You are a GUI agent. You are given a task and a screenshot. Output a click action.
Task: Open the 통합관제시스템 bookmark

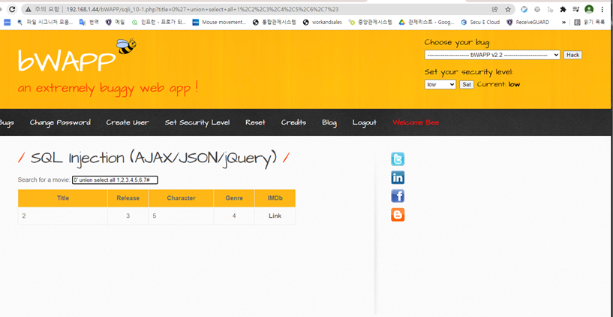click(275, 23)
